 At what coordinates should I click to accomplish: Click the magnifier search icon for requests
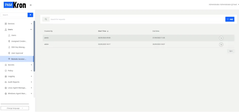tap(46, 19)
